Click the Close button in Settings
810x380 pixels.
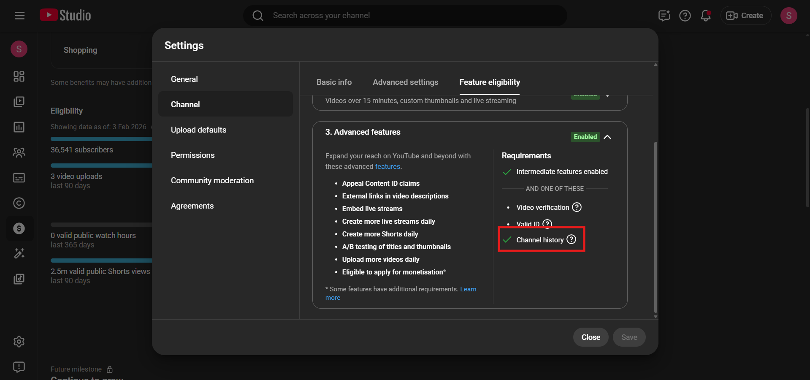(x=591, y=337)
